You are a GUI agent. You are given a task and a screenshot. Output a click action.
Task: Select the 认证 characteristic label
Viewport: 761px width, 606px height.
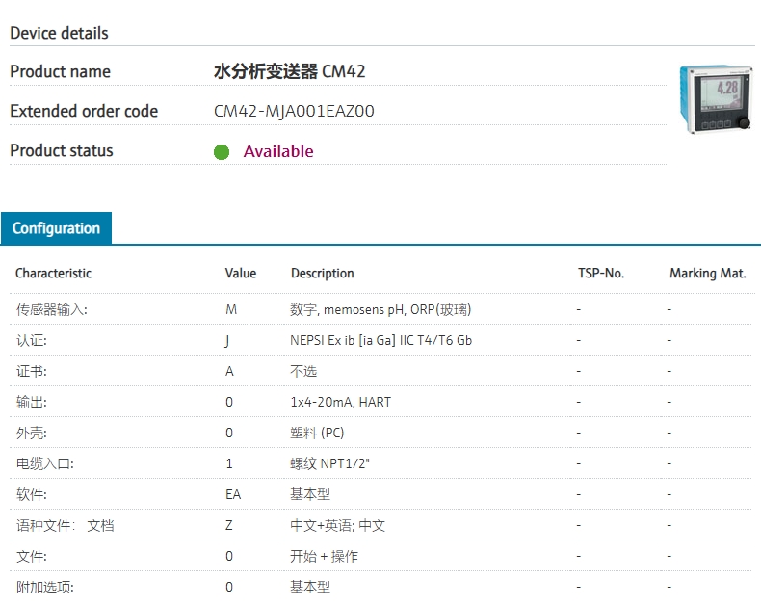(32, 340)
